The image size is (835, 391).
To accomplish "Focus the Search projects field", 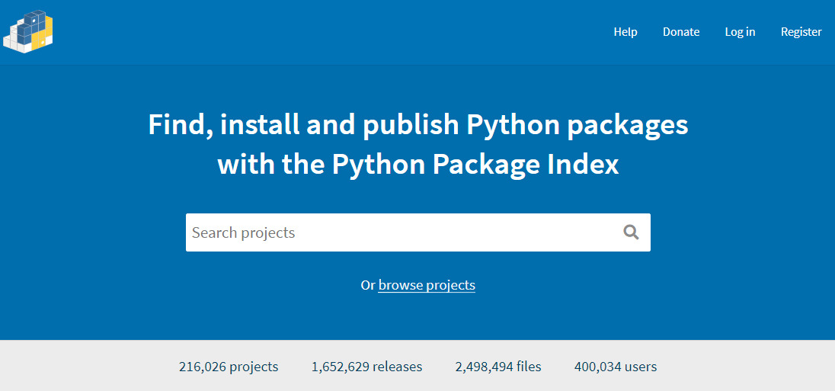I will click(404, 232).
